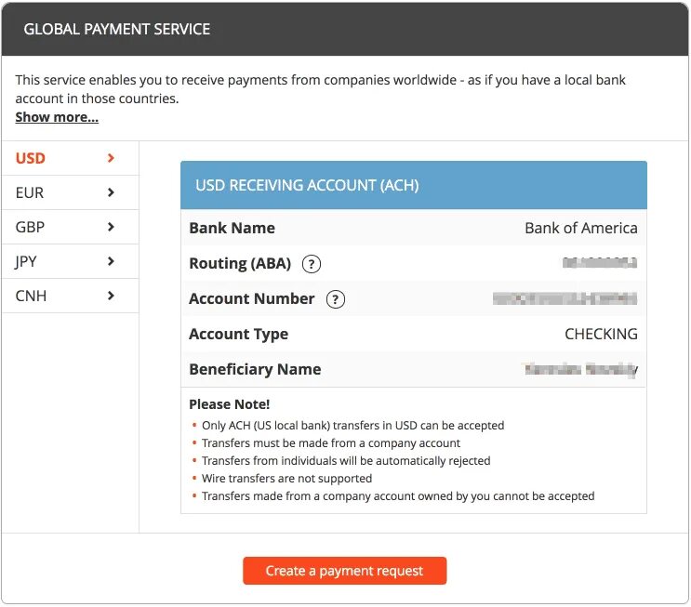
Task: Open the GBP currency tab
Action: coord(30,227)
